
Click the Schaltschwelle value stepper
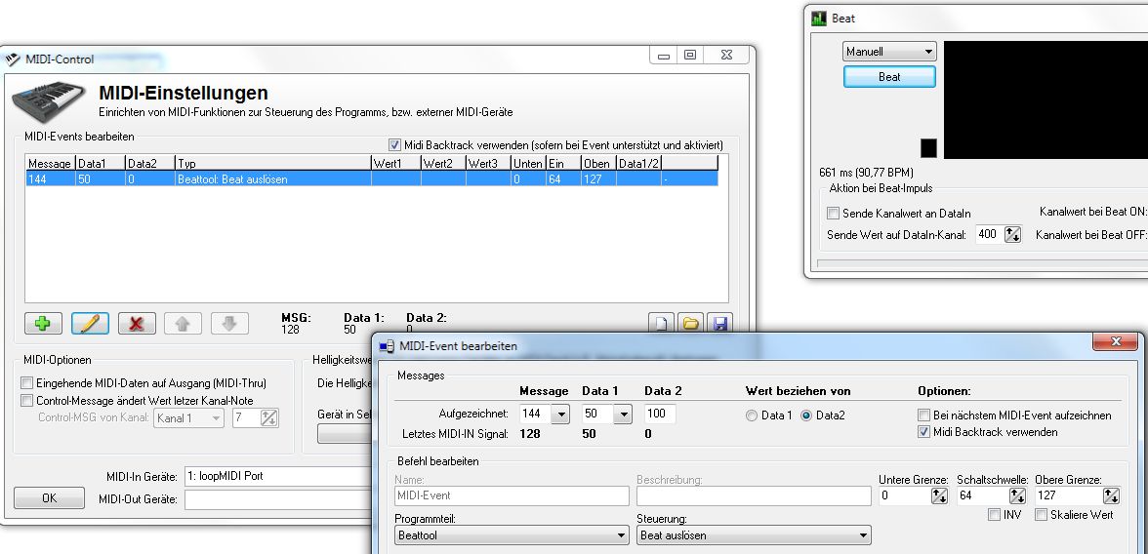1016,496
